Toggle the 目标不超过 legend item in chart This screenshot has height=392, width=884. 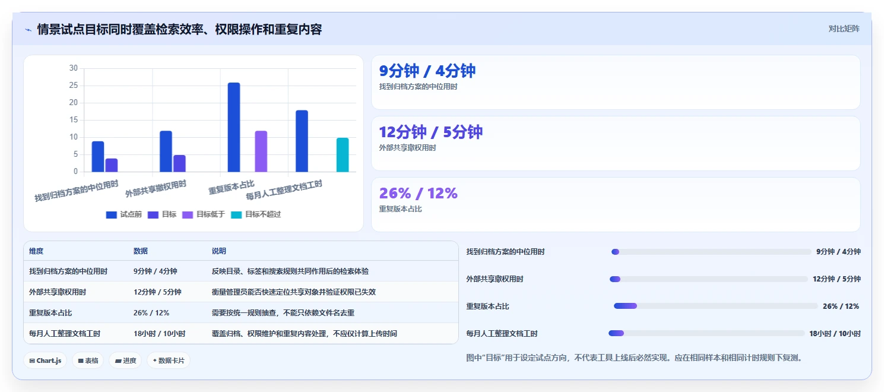coord(256,214)
